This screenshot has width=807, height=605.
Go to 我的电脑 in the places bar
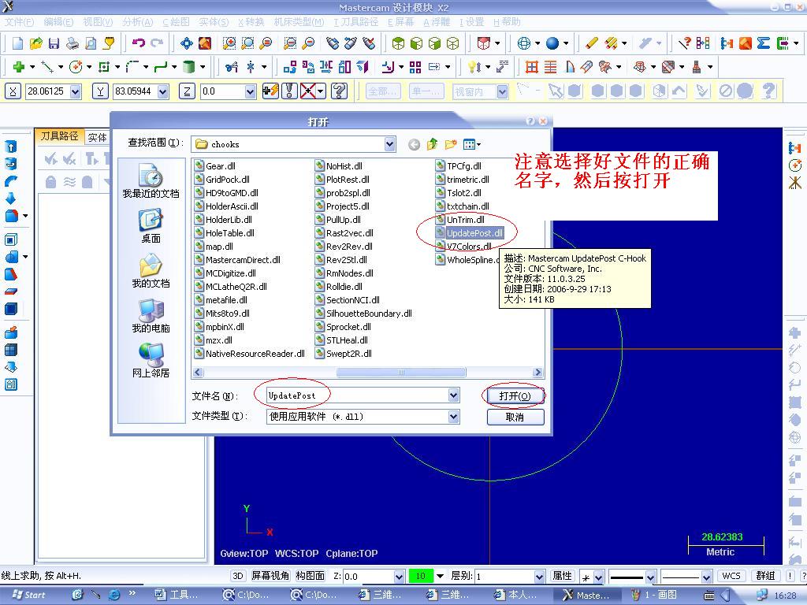point(151,315)
